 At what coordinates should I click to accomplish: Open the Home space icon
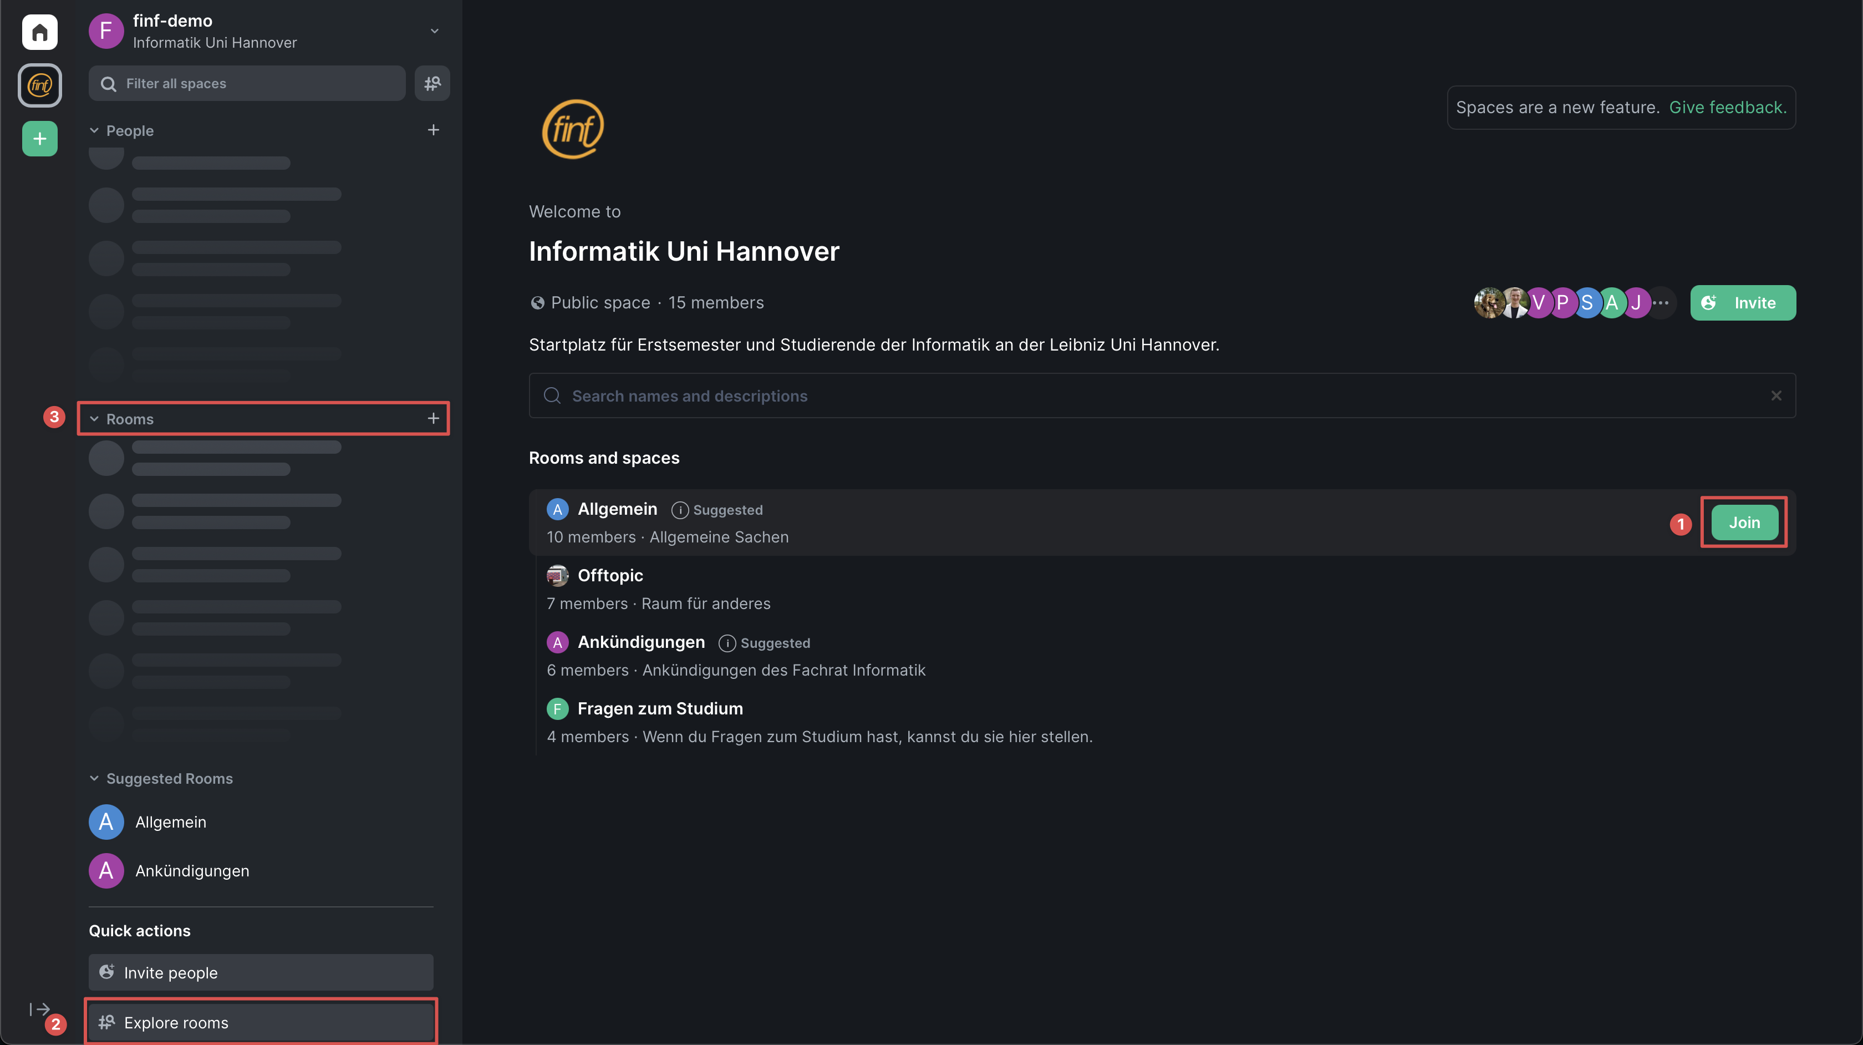coord(40,32)
